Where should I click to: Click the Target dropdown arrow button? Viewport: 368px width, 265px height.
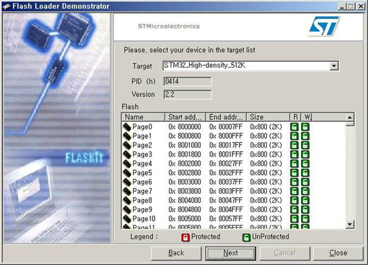[x=334, y=66]
